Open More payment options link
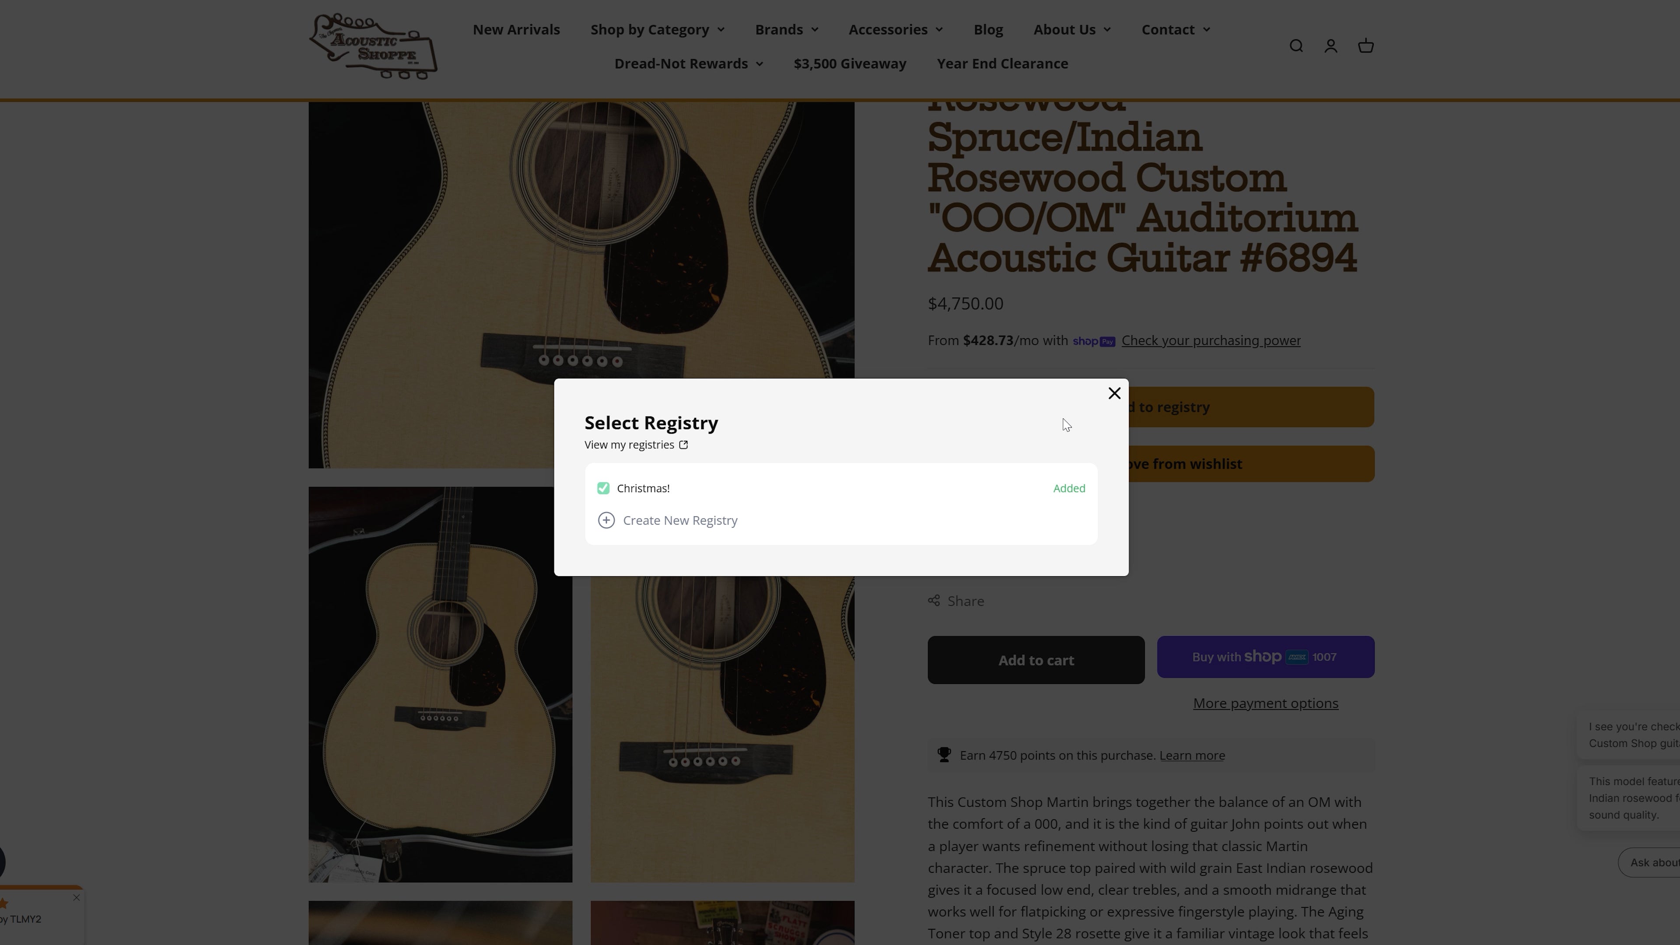 coord(1265,703)
